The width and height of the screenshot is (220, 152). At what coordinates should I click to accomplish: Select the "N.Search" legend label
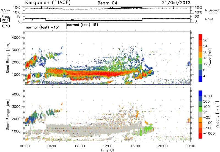pyautogui.click(x=213, y=10)
